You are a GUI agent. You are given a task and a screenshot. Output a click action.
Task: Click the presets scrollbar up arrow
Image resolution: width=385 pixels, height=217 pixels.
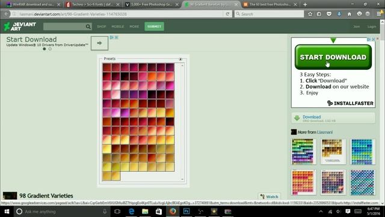pos(182,66)
